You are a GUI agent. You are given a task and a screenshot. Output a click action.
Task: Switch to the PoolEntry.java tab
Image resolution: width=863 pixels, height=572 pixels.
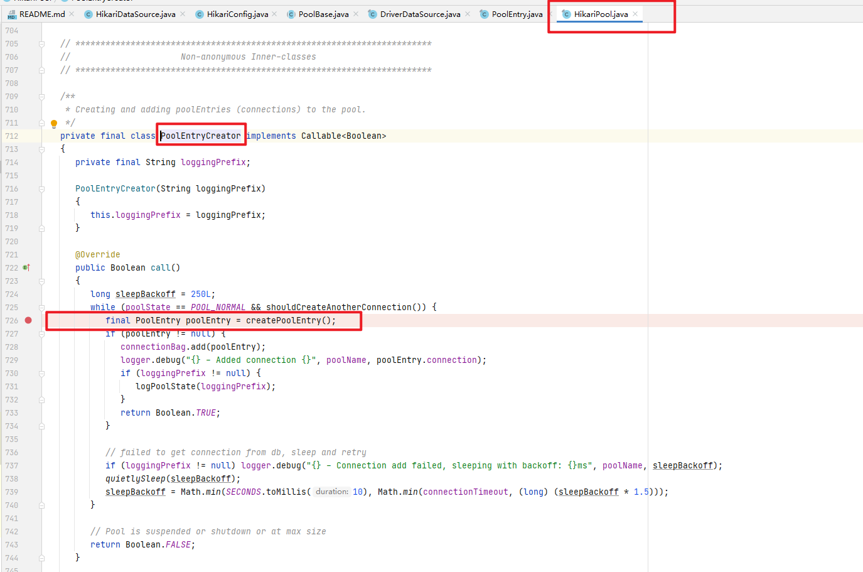(x=517, y=14)
